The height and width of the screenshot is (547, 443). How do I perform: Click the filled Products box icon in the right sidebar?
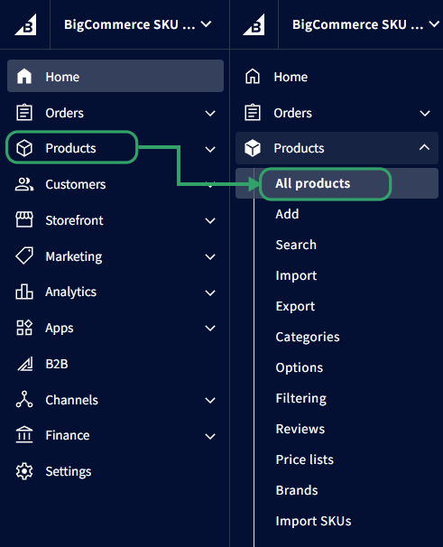(253, 148)
